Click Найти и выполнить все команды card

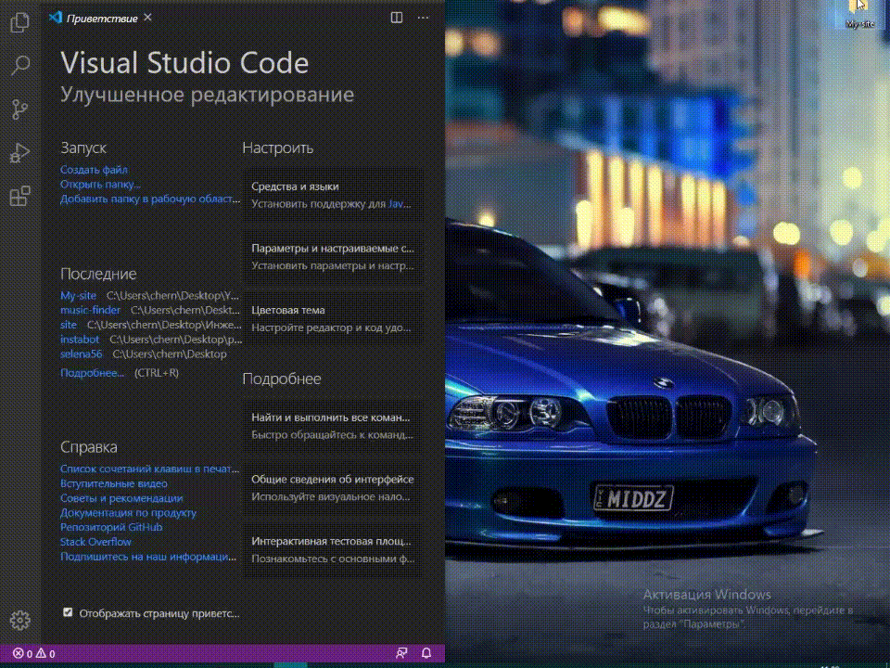[334, 426]
